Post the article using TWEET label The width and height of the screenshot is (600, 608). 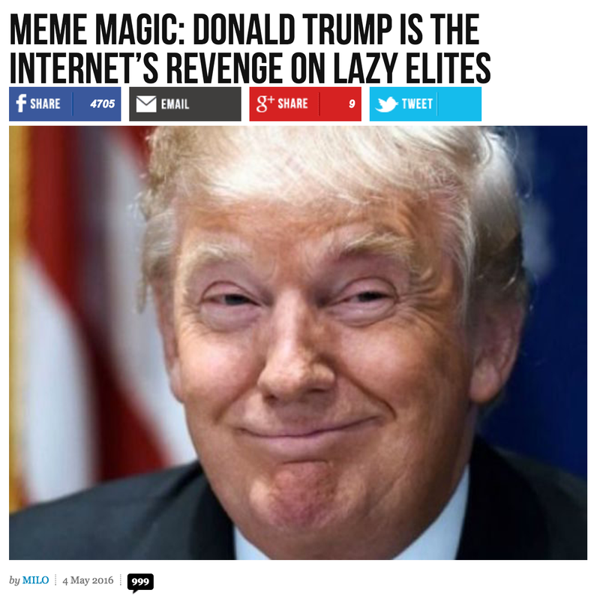417,104
